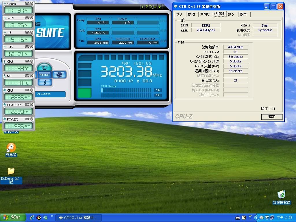Viewport: 296px width, 222px height.
Task: Toggle Celsius/Fahrenheit units in AI Suite
Action: [151, 7]
